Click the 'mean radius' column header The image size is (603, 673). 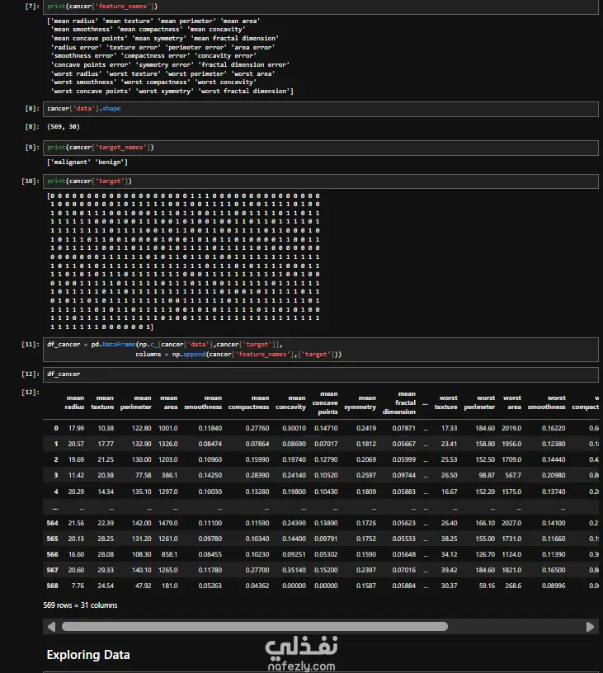click(75, 402)
